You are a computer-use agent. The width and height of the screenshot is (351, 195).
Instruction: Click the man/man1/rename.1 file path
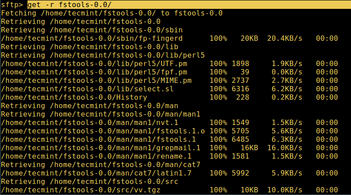pos(96,156)
